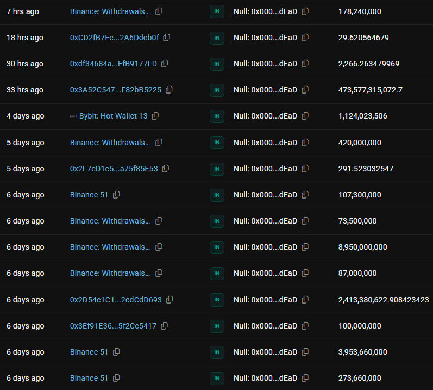Copy Null dEaD address in 100,000,000 row

tap(305, 326)
